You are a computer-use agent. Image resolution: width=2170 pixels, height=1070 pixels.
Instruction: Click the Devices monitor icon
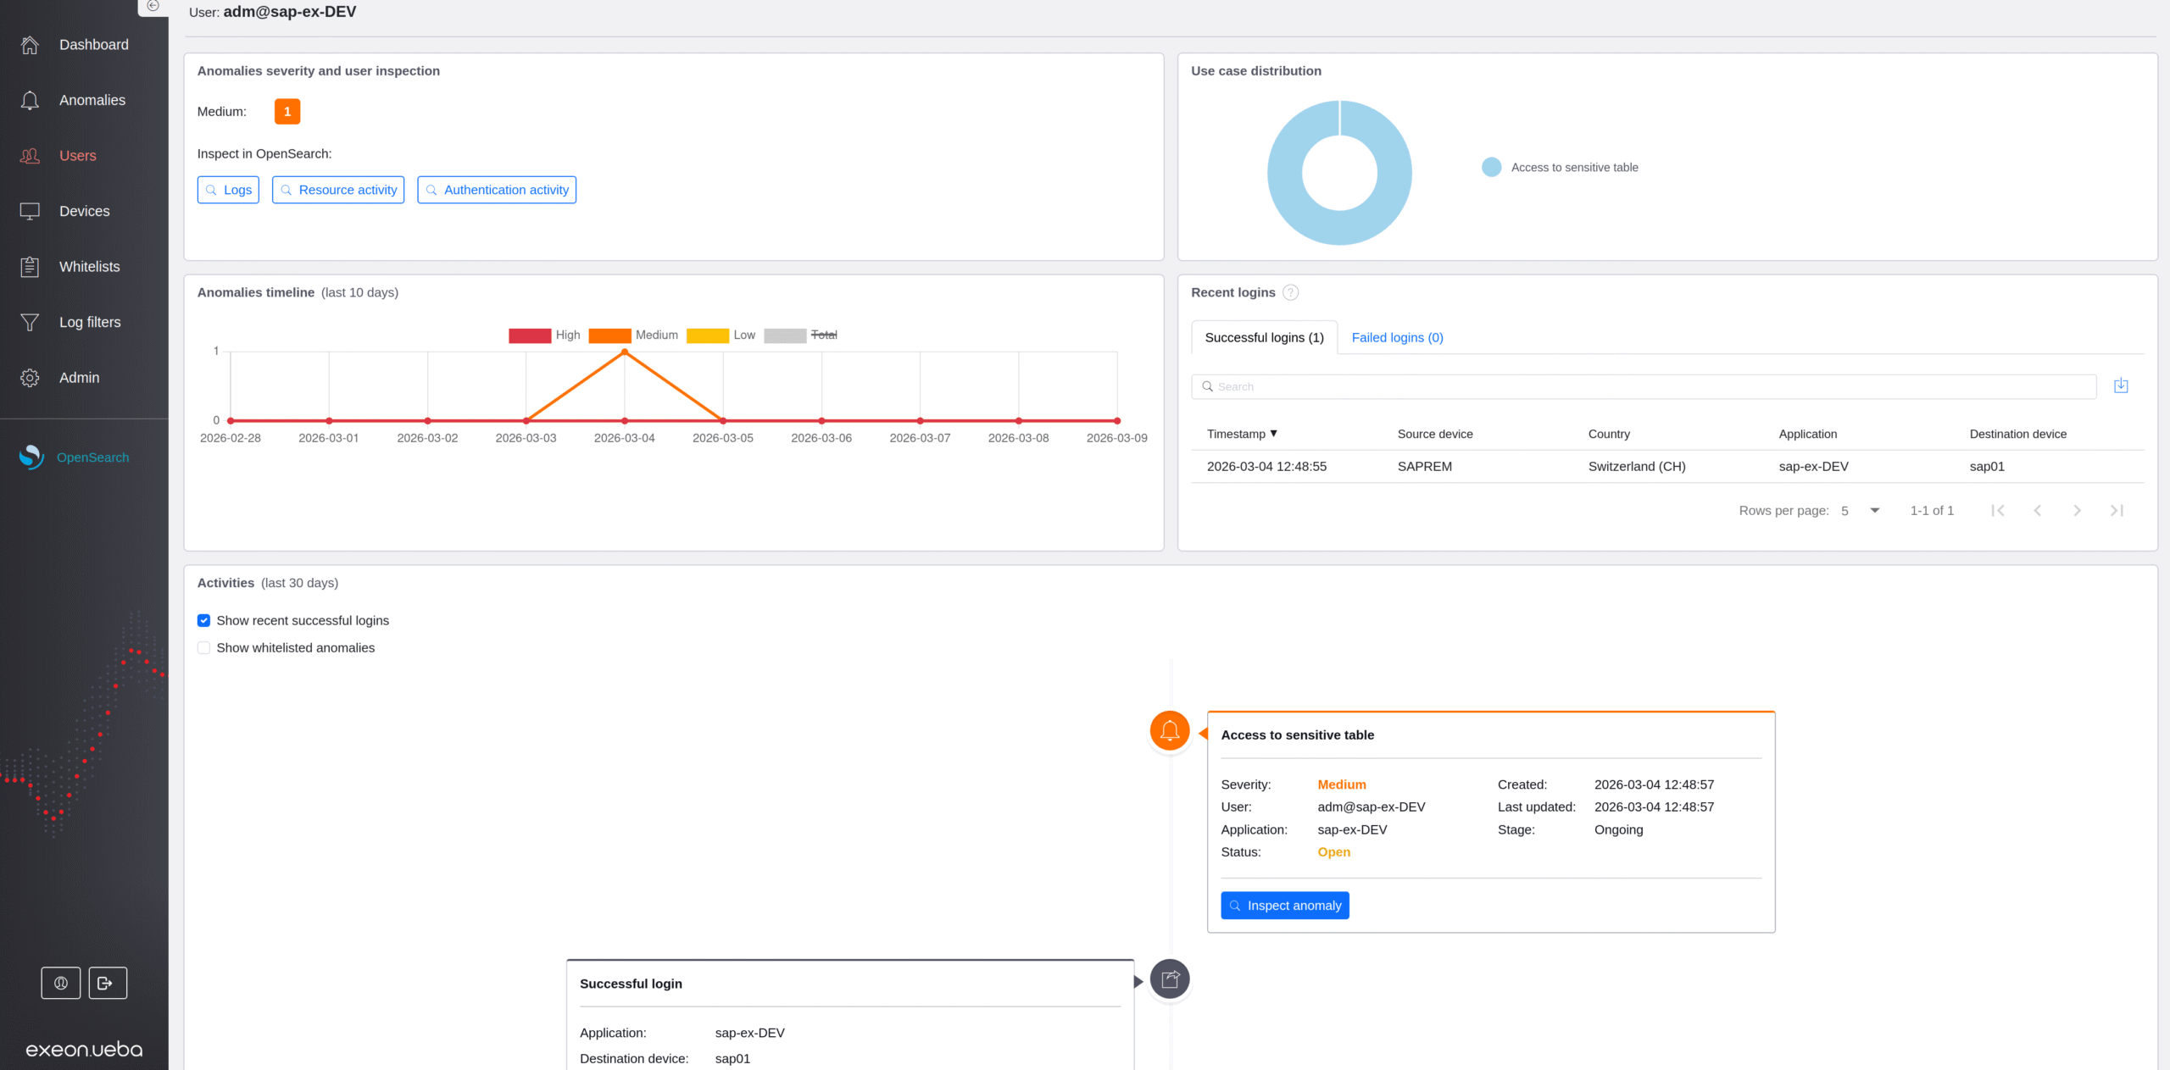[x=30, y=211]
